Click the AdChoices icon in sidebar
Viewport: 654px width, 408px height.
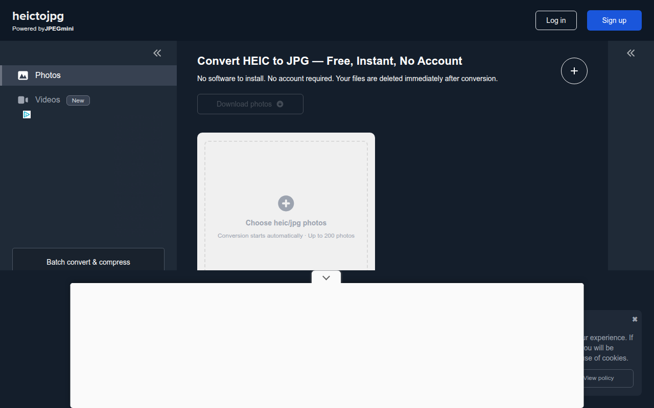click(27, 115)
